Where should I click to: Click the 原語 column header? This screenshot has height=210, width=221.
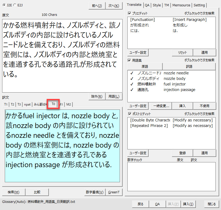(x=145, y=67)
